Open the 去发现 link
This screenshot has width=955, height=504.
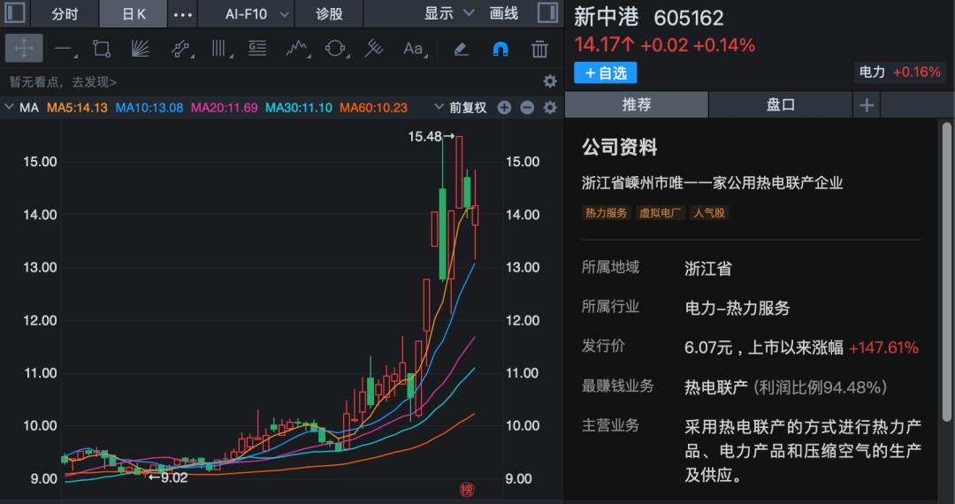click(x=94, y=81)
